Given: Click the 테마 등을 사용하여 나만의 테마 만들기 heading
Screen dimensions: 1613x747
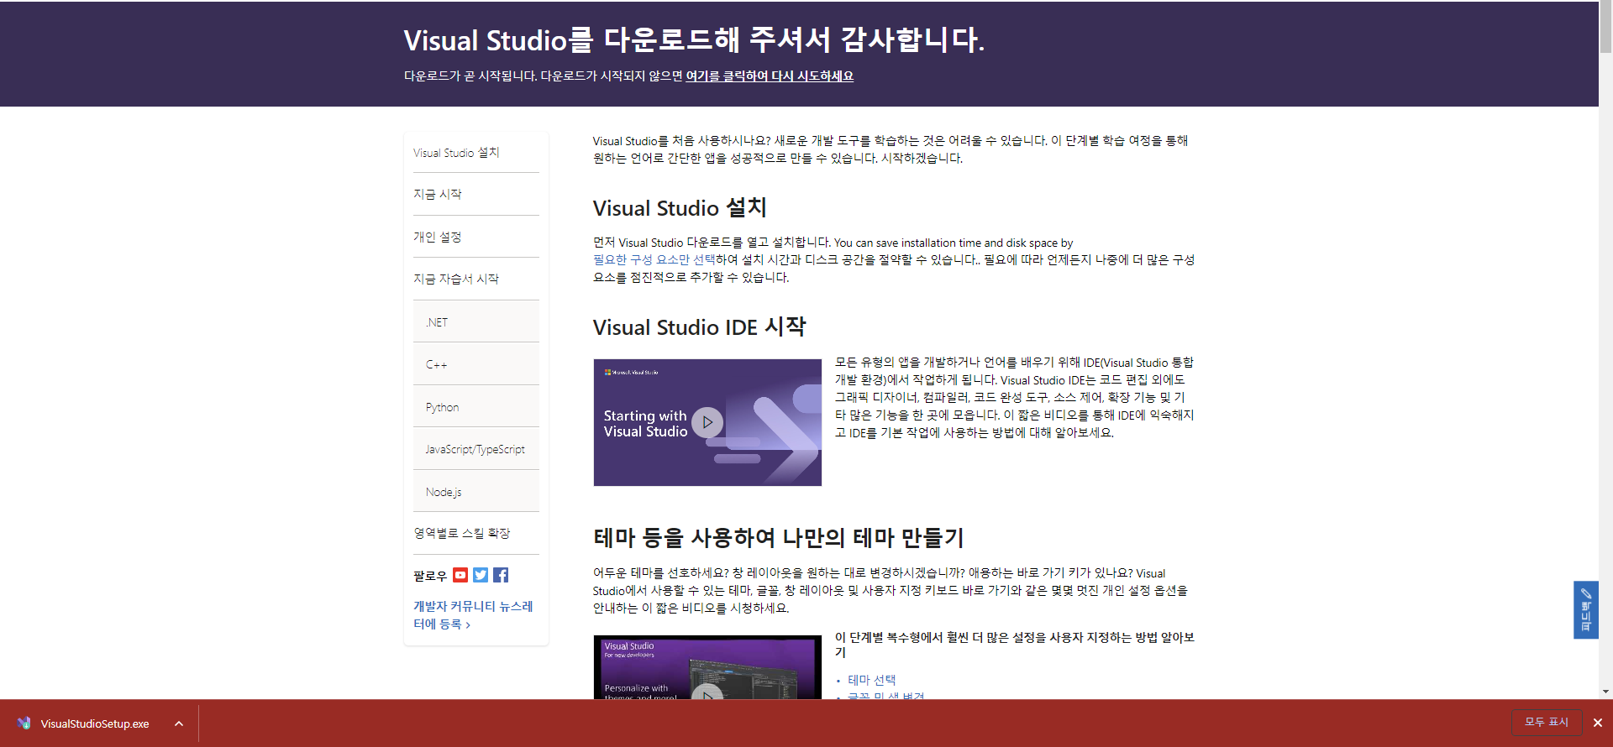Looking at the screenshot, I should (x=778, y=537).
